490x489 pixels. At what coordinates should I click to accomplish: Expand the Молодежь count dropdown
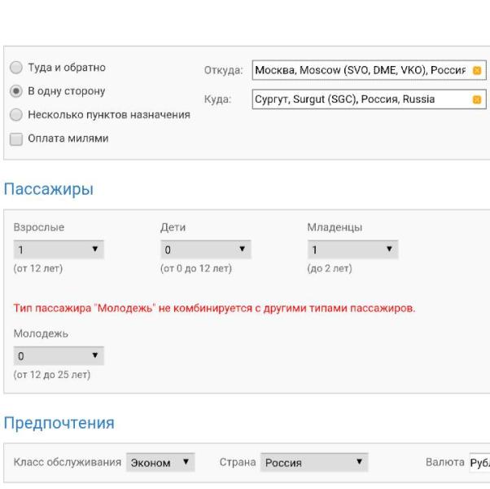pyautogui.click(x=59, y=355)
